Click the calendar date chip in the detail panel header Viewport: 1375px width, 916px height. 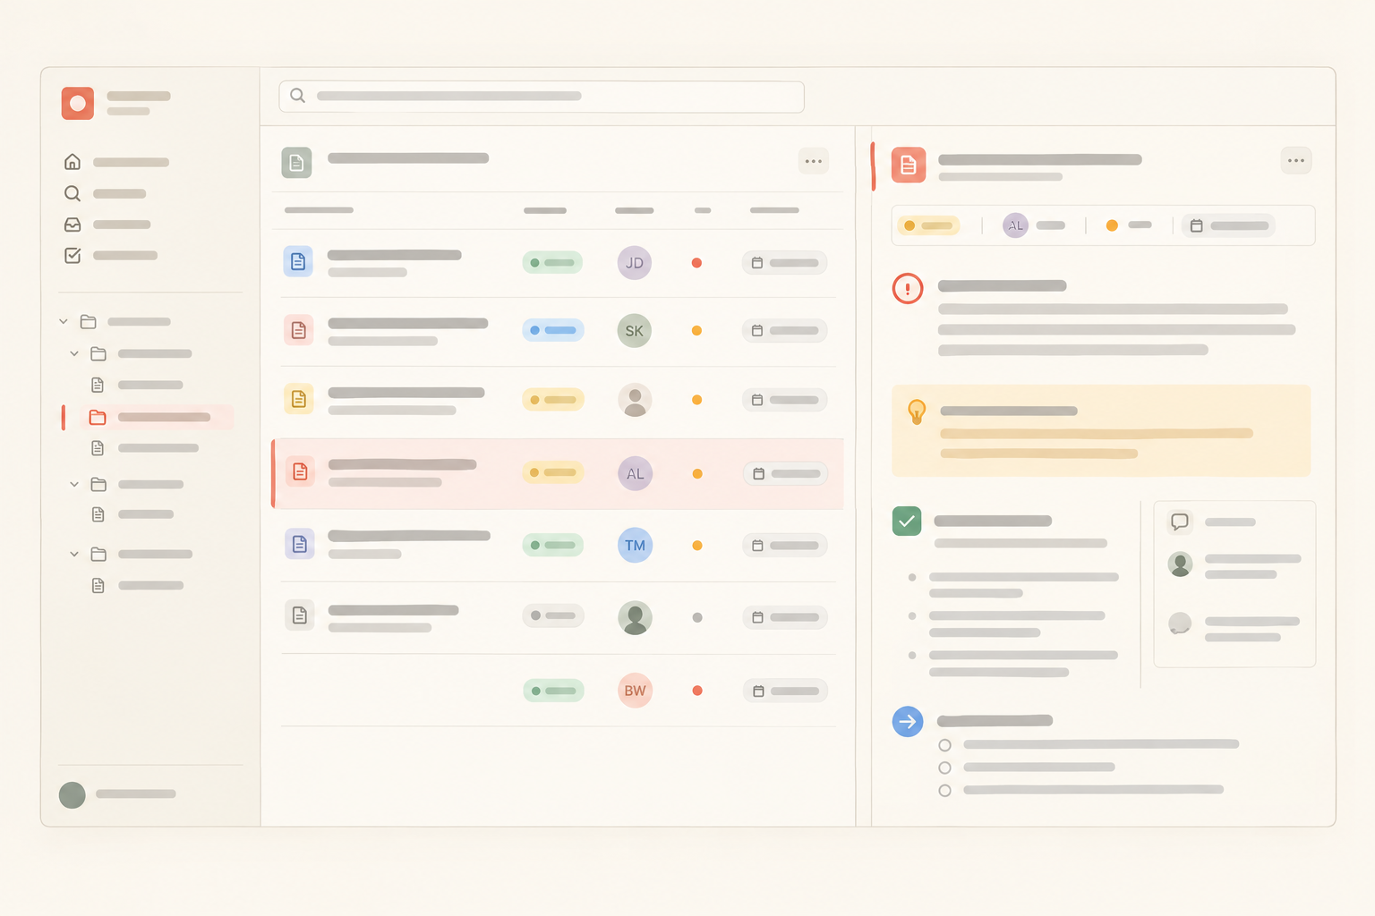point(1229,225)
